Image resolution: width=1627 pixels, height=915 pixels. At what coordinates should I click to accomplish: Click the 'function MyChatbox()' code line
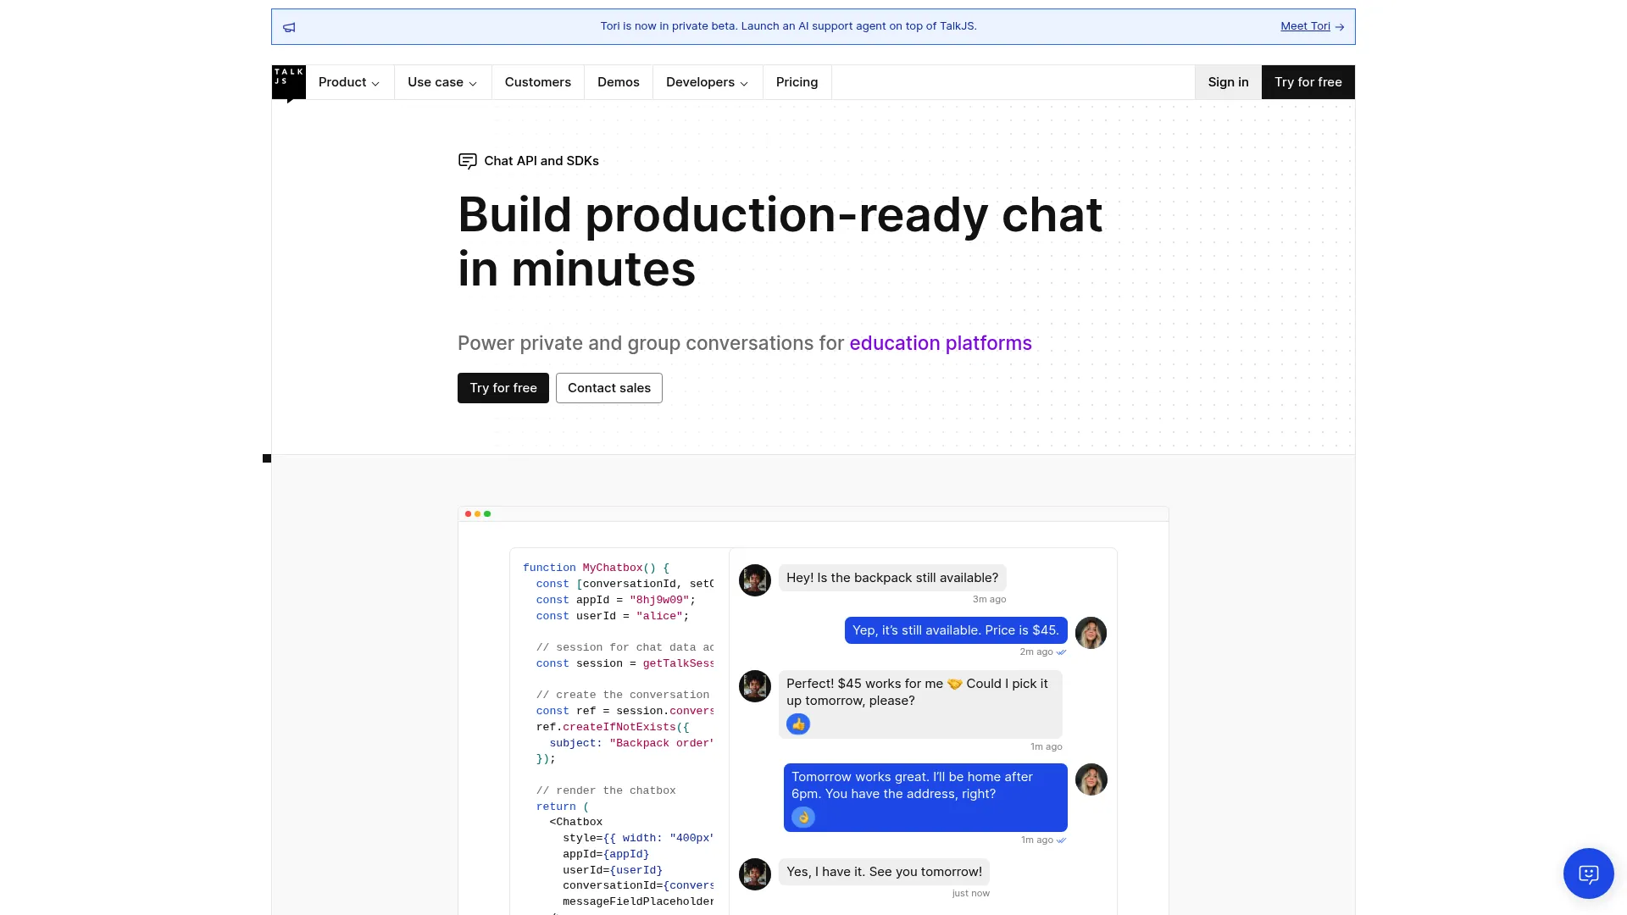pyautogui.click(x=596, y=568)
